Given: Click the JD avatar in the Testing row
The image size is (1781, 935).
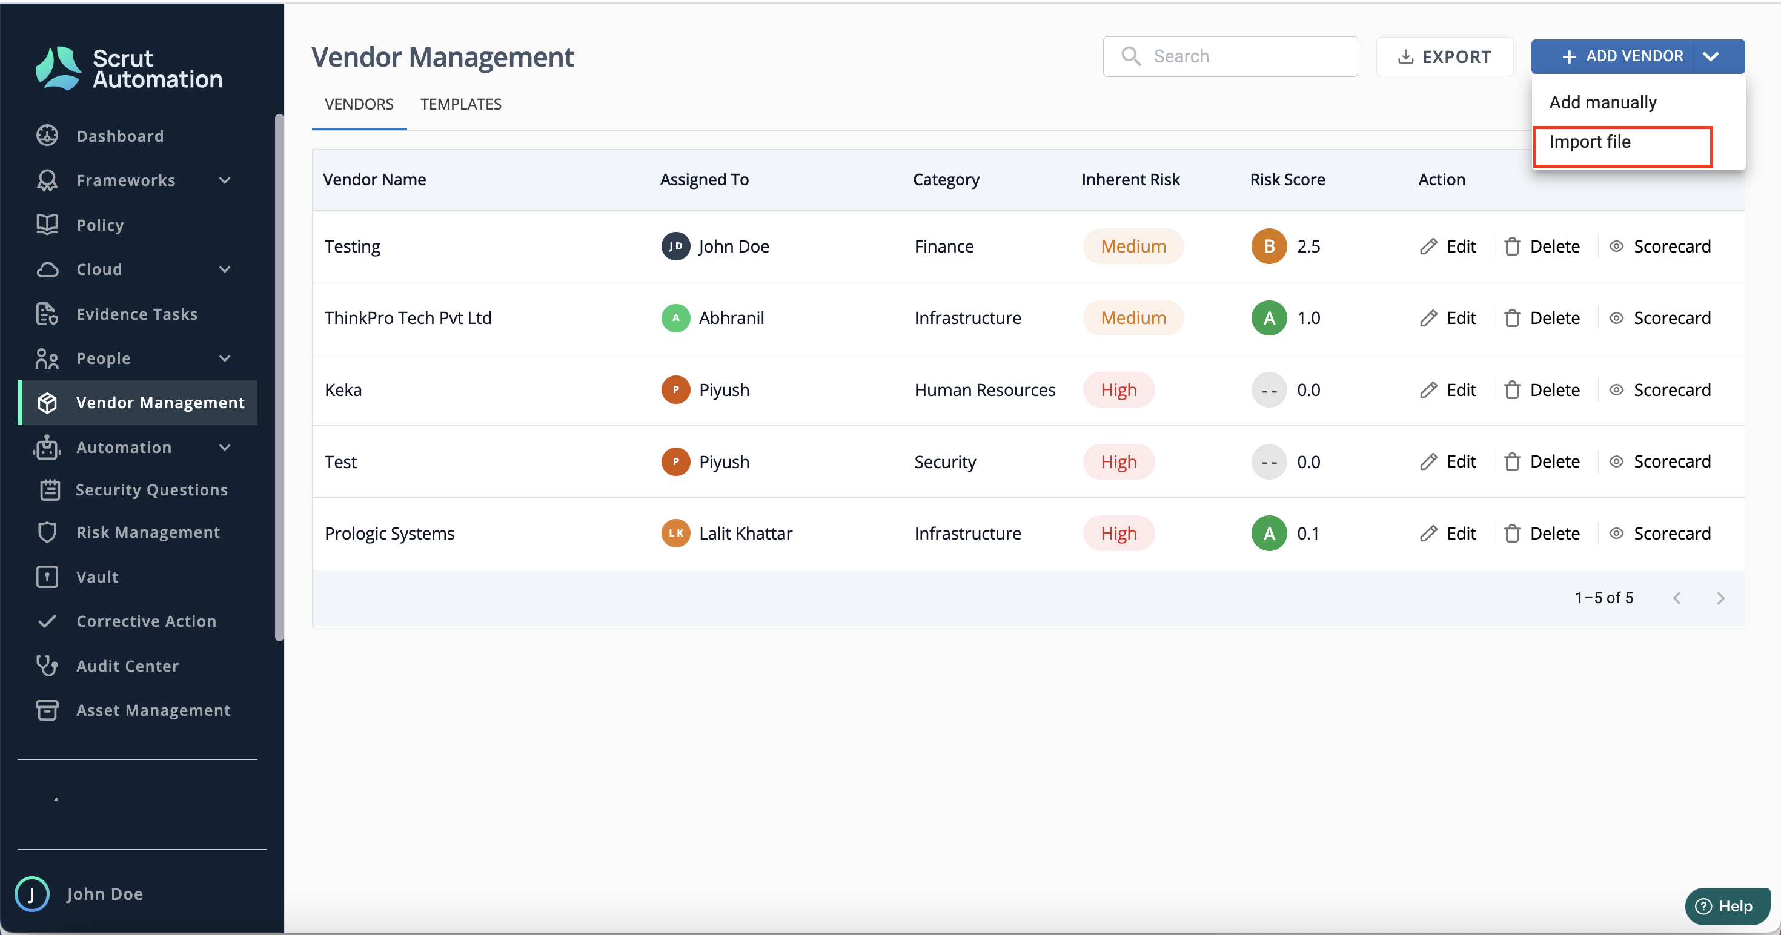Looking at the screenshot, I should point(675,246).
